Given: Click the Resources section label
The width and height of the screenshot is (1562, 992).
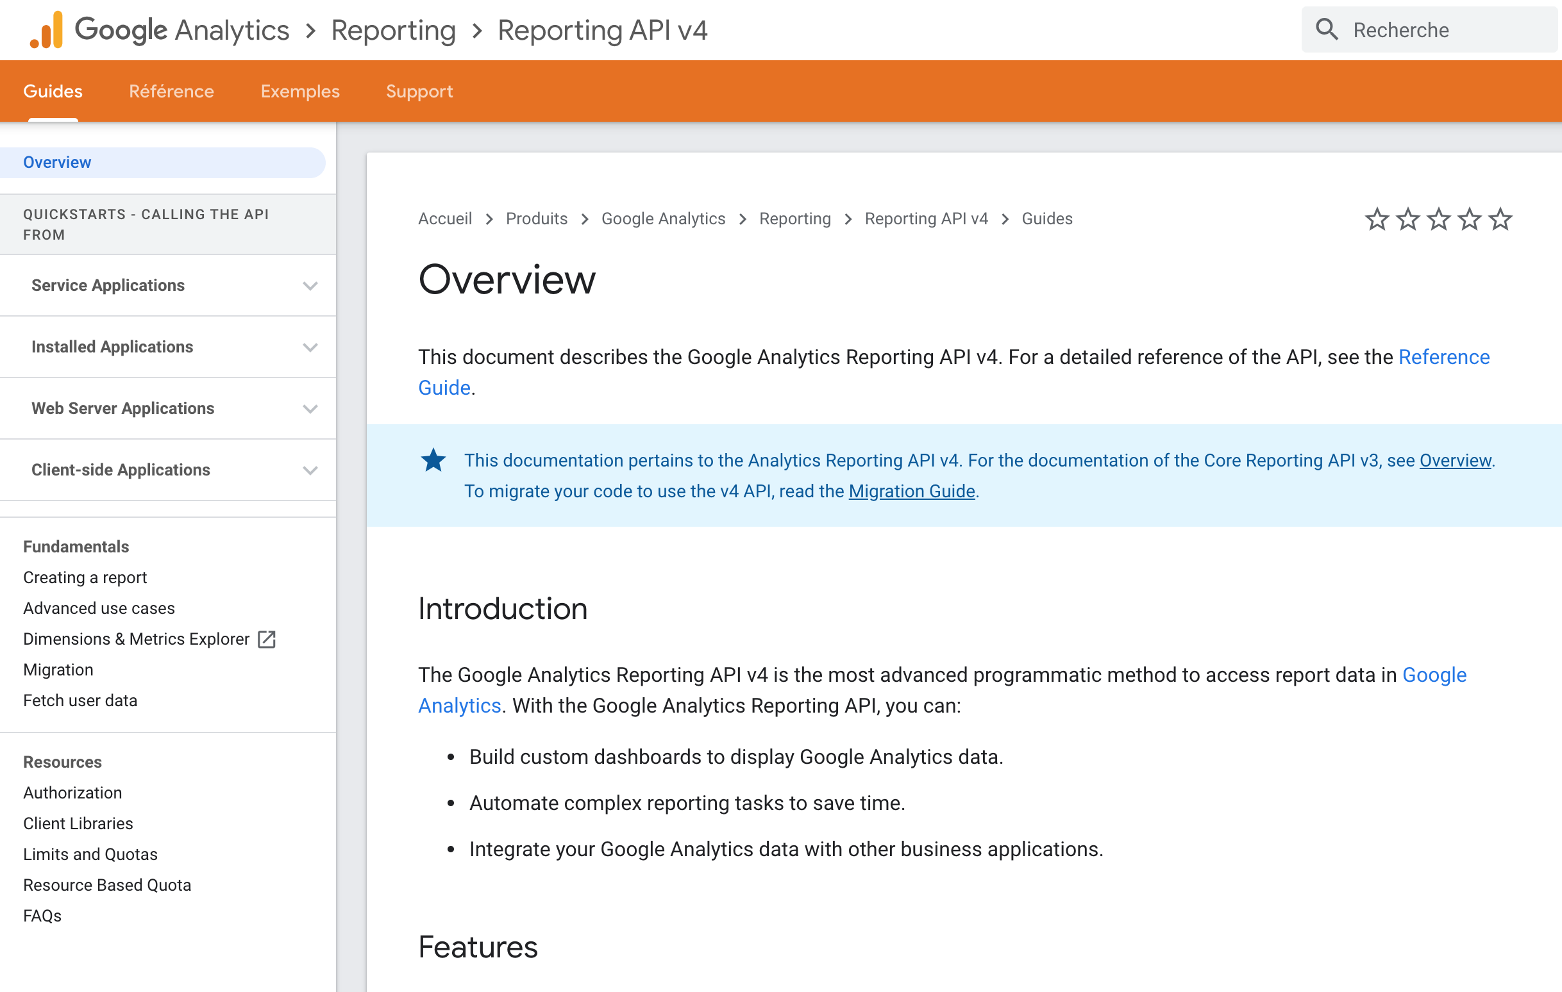Looking at the screenshot, I should (62, 763).
